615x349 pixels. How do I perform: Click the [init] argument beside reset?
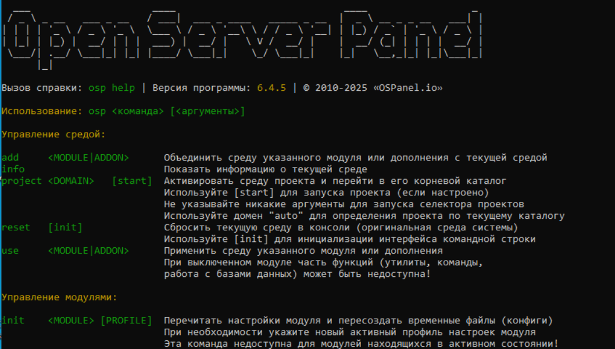pyautogui.click(x=65, y=227)
